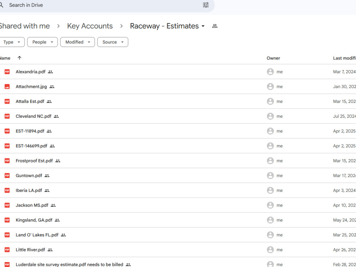356x267 pixels.
Task: Select the Iberia LA.pdf file name
Action: (29, 190)
